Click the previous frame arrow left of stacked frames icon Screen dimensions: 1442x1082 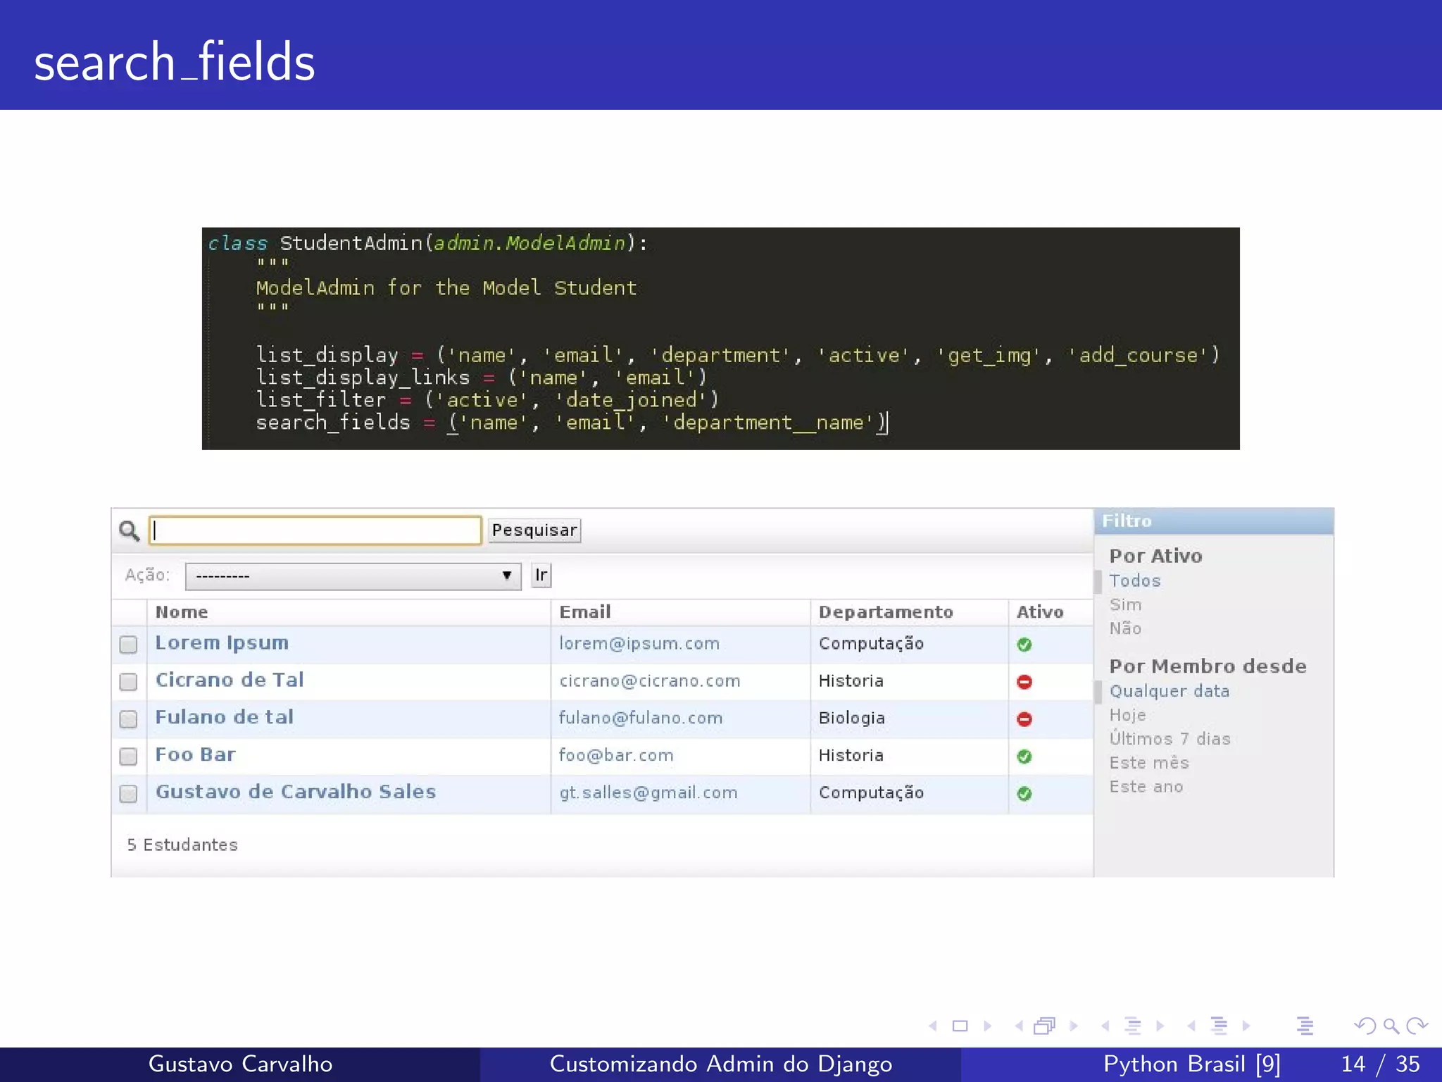[x=1019, y=1026]
